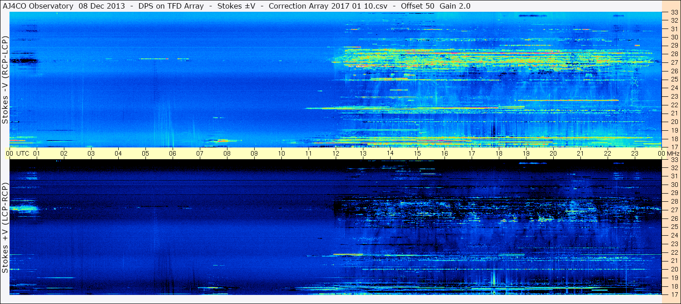The image size is (681, 304).
Task: Click the 22 hour marker on time axis
Action: pyautogui.click(x=608, y=153)
